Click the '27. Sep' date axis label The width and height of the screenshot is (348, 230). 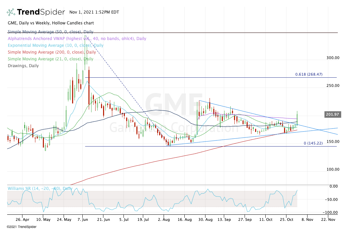pyautogui.click(x=245, y=219)
